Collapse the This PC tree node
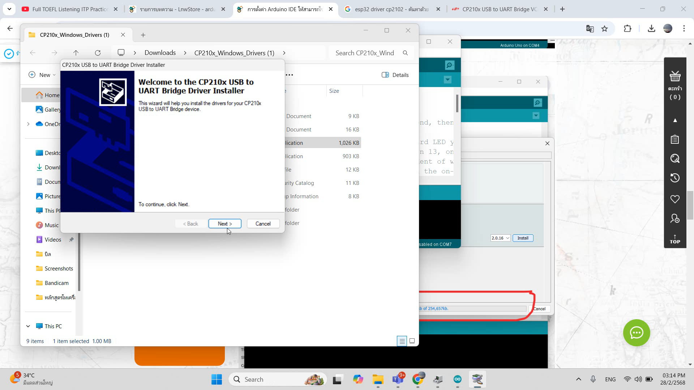Viewport: 694px width, 390px height. pyautogui.click(x=28, y=326)
